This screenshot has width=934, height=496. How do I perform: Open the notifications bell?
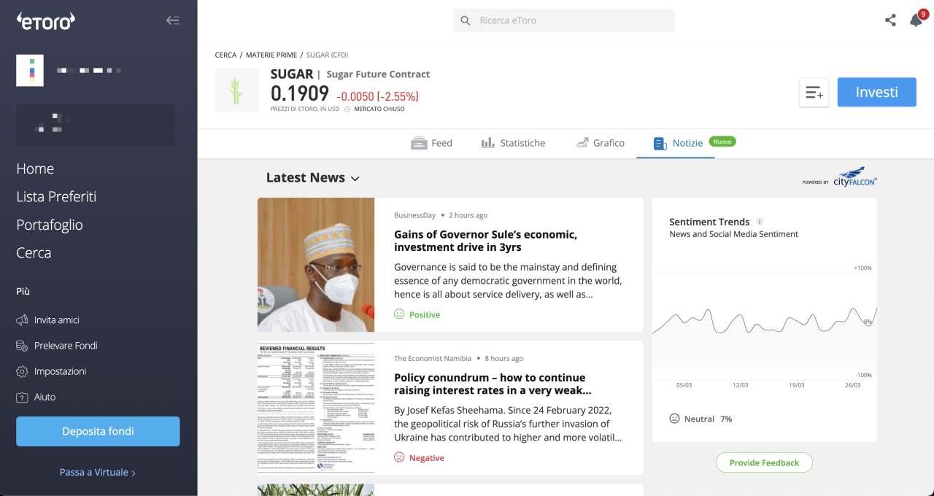pyautogui.click(x=916, y=20)
